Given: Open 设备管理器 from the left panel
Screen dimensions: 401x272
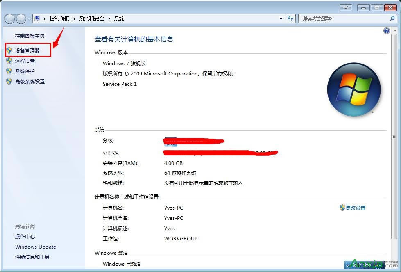Looking at the screenshot, I should pyautogui.click(x=27, y=50).
